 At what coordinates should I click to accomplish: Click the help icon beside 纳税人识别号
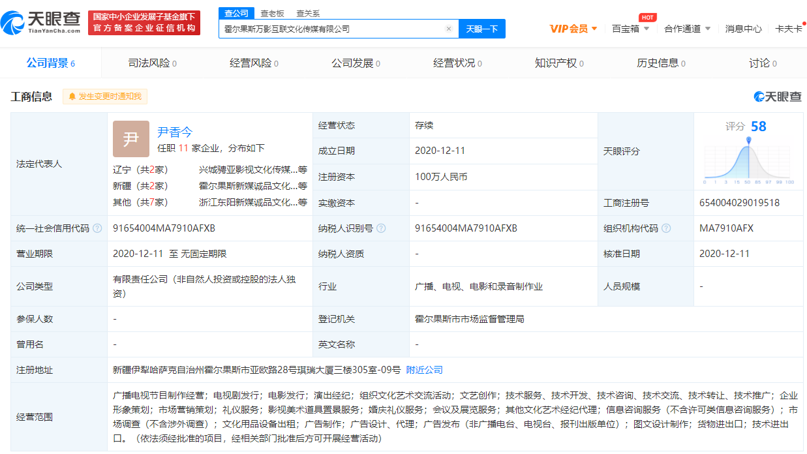pos(381,228)
